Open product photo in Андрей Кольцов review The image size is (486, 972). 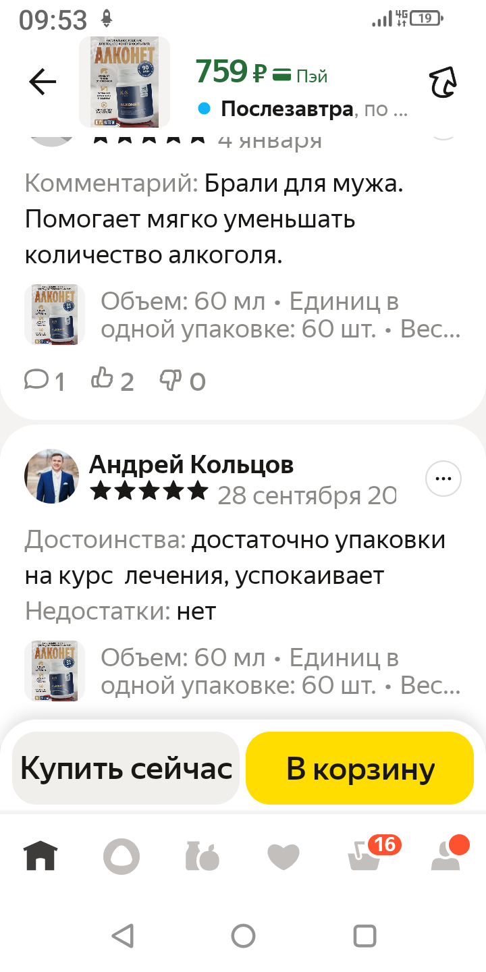click(55, 671)
